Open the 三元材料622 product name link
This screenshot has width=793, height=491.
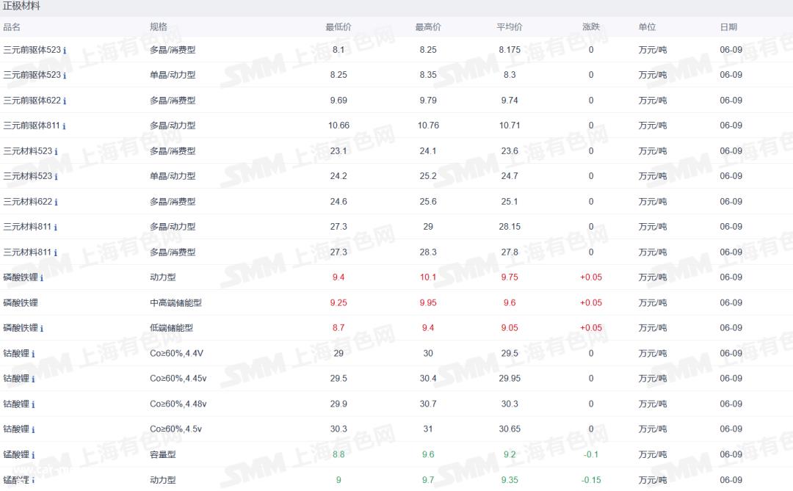(27, 201)
